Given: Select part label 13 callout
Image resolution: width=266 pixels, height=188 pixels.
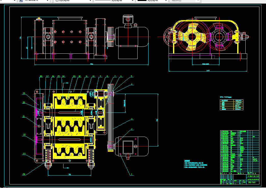Looking at the screenshot, I should 74,76.
